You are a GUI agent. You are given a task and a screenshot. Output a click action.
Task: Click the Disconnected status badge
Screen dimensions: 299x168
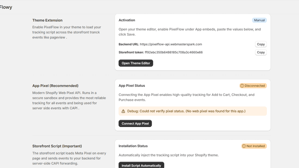[x=253, y=86]
